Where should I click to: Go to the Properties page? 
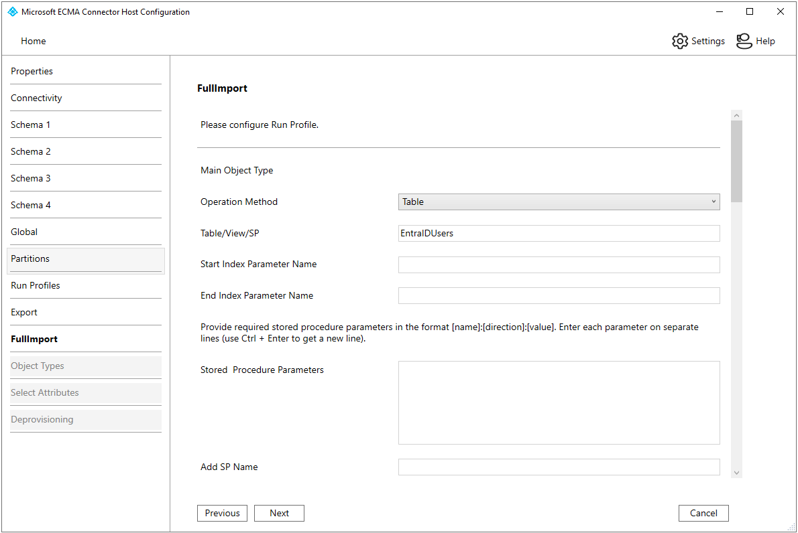[32, 71]
